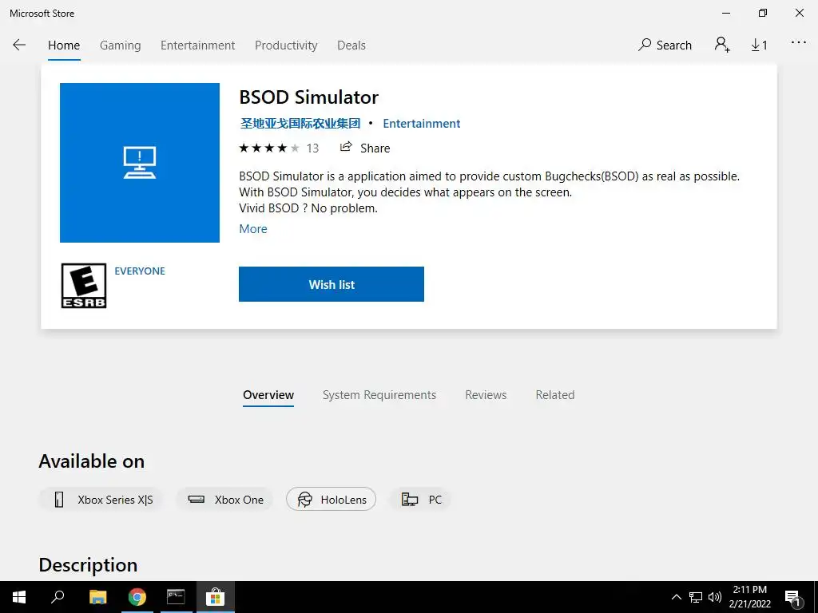This screenshot has height=613, width=818.
Task: Open the Productivity tab
Action: coord(286,45)
